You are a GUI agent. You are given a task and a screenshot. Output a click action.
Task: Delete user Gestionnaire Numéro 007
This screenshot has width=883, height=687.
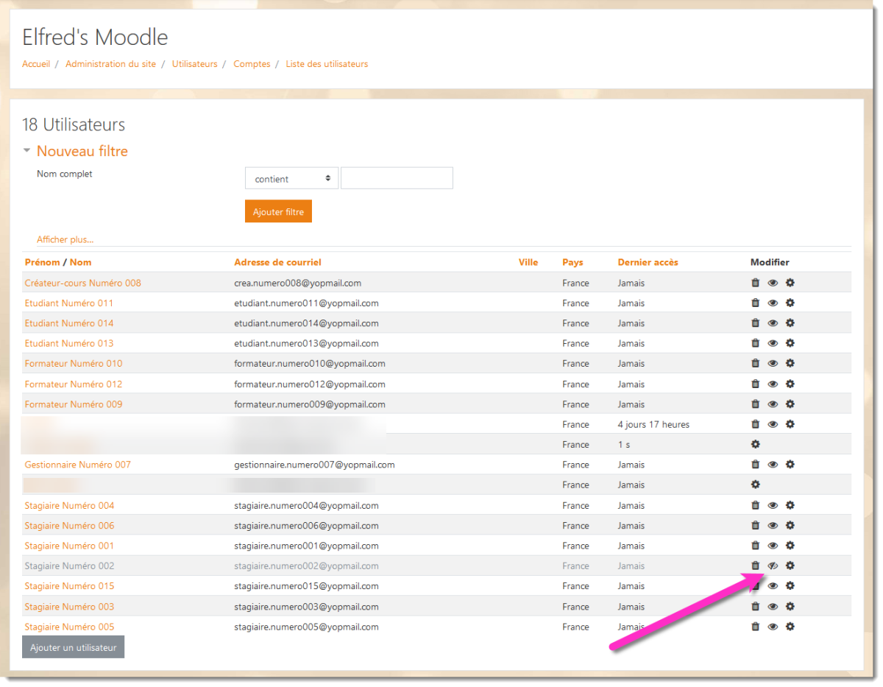tap(755, 465)
